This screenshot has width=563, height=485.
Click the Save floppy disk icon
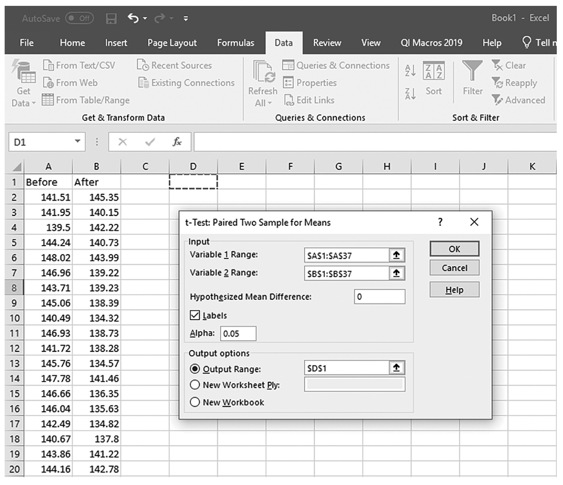pyautogui.click(x=111, y=18)
